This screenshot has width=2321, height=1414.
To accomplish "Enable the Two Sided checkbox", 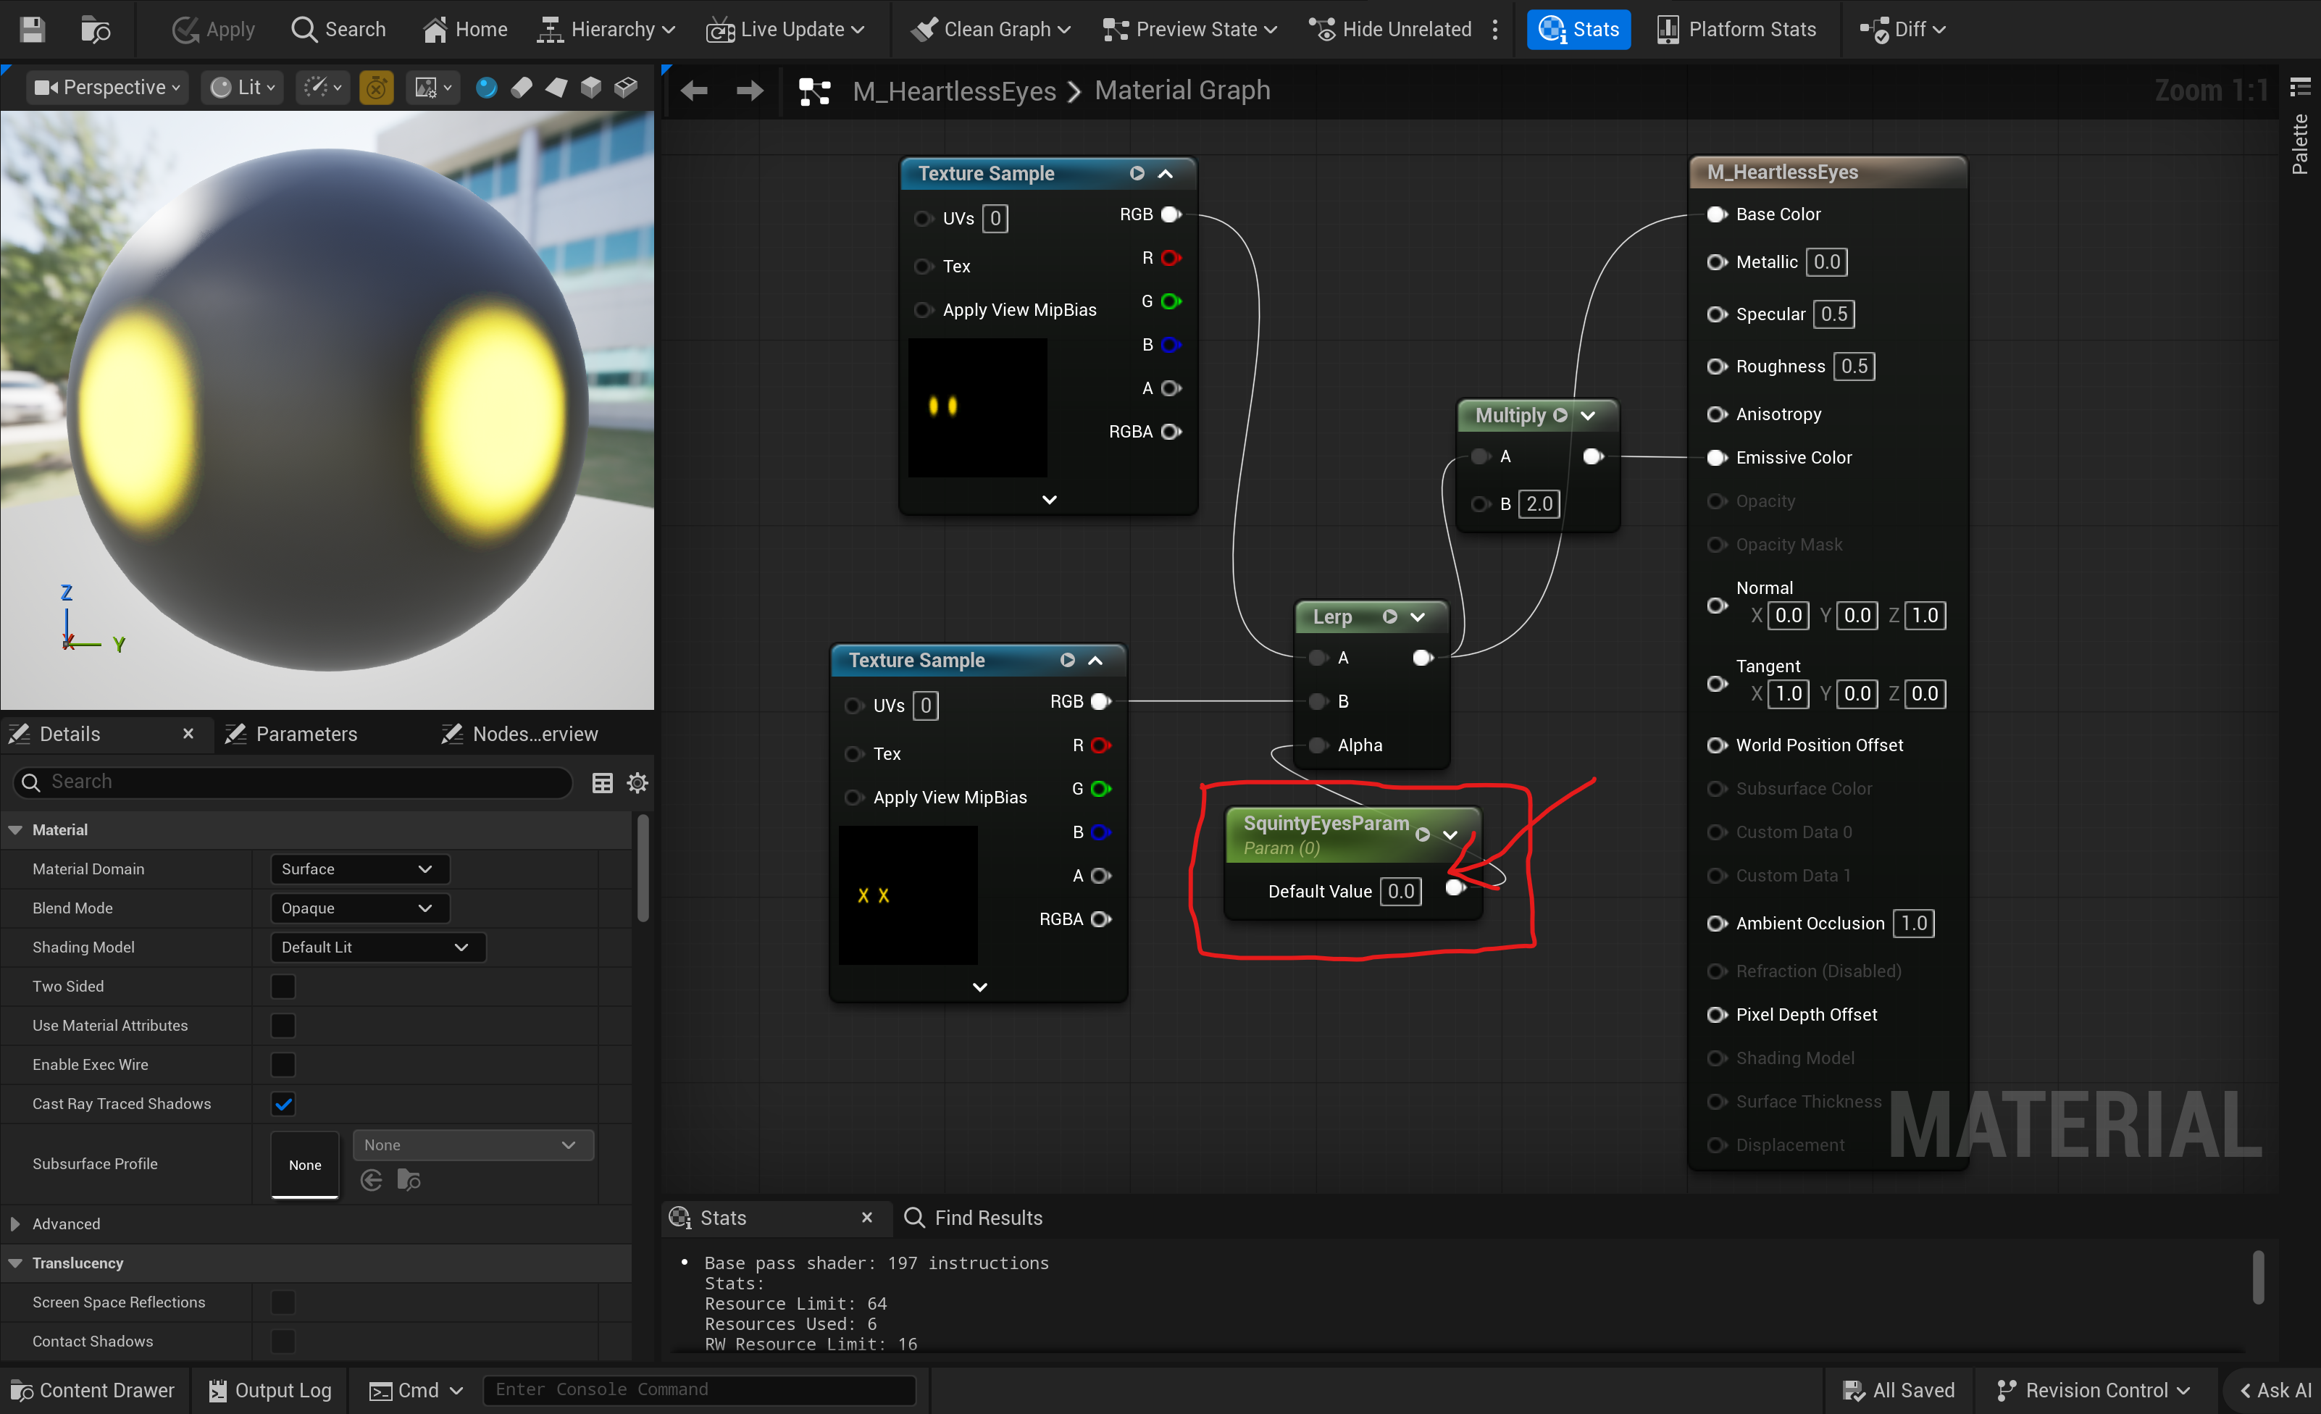I will pos(283,987).
